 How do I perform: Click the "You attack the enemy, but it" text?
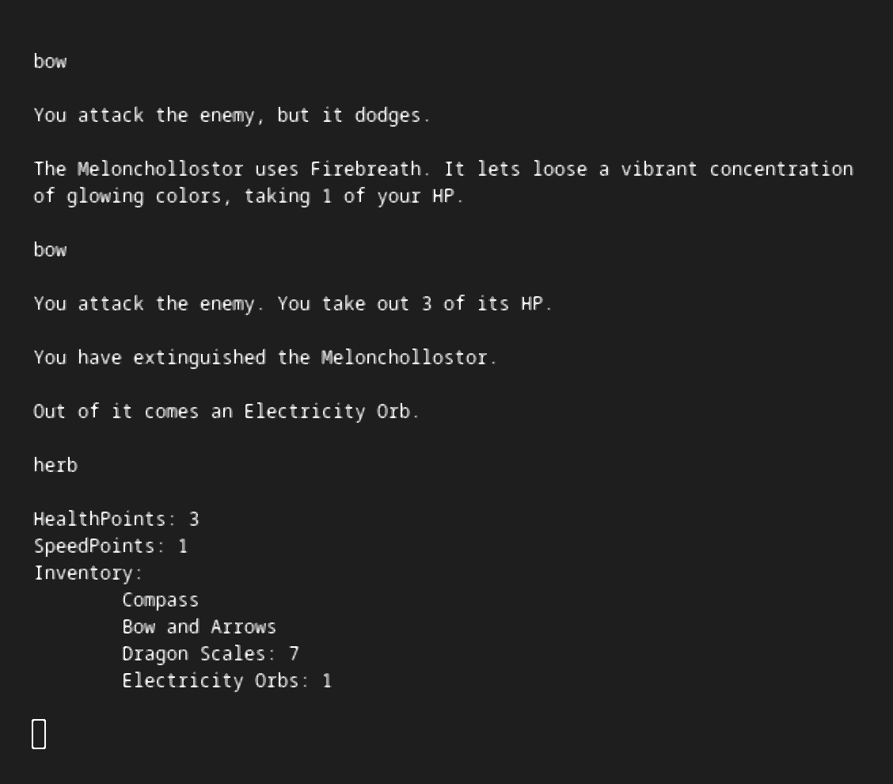(x=188, y=116)
